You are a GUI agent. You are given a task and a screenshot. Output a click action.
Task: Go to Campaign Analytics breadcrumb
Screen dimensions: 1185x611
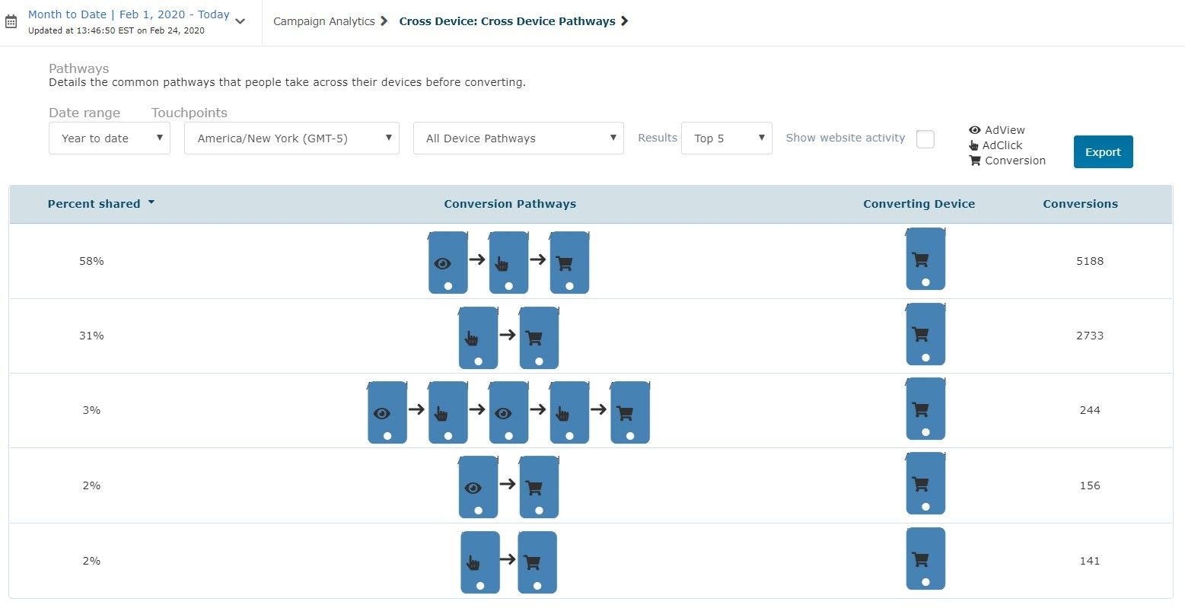(x=324, y=21)
